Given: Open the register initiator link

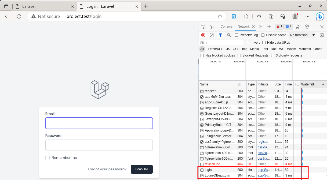Looking at the screenshot, I should (x=263, y=142).
